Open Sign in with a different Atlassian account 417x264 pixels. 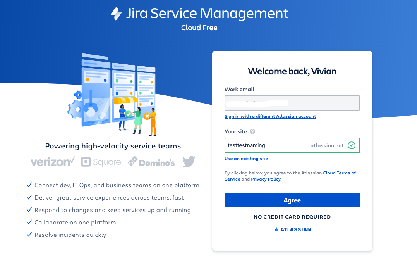(x=270, y=116)
